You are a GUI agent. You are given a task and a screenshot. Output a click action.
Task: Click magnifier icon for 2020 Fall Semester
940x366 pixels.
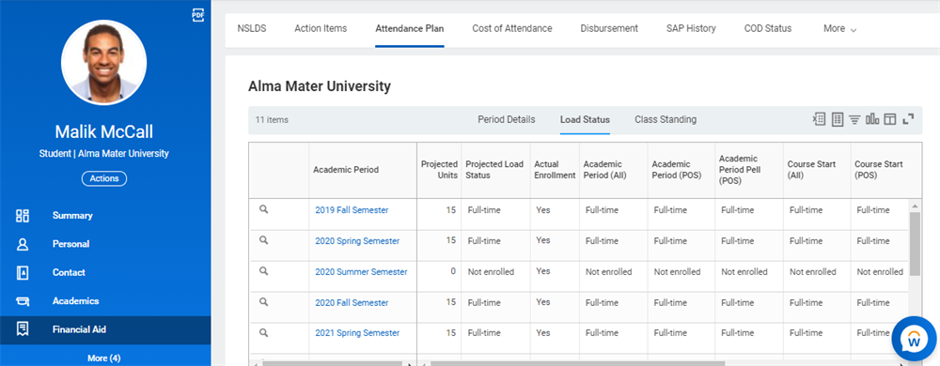pyautogui.click(x=263, y=302)
